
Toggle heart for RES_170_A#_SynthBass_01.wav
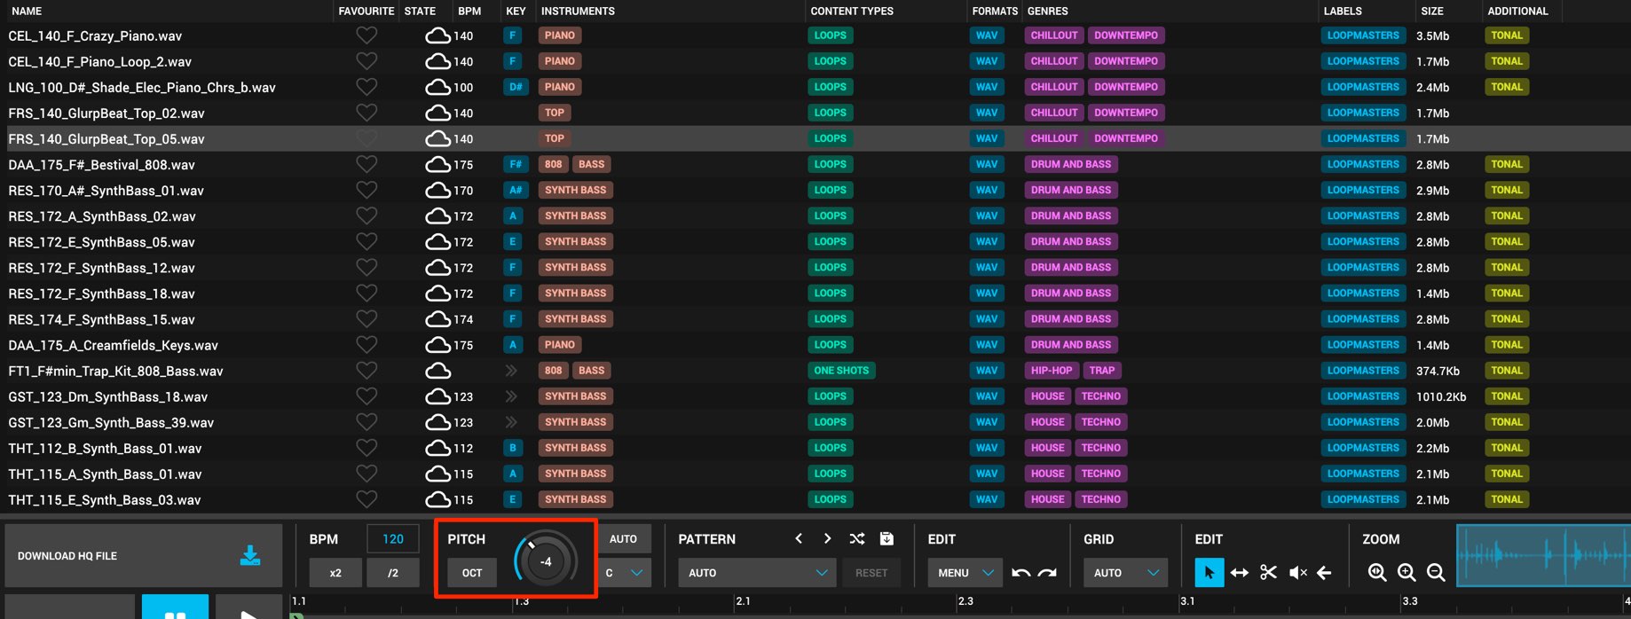pyautogui.click(x=366, y=190)
